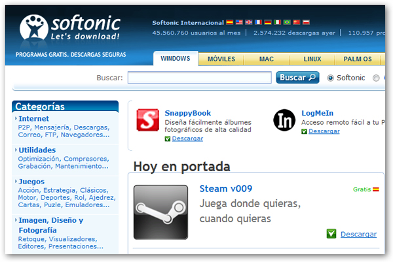393x262 pixels.
Task: Click Mantenimiento subcategory under Utilidades
Action: [82, 166]
